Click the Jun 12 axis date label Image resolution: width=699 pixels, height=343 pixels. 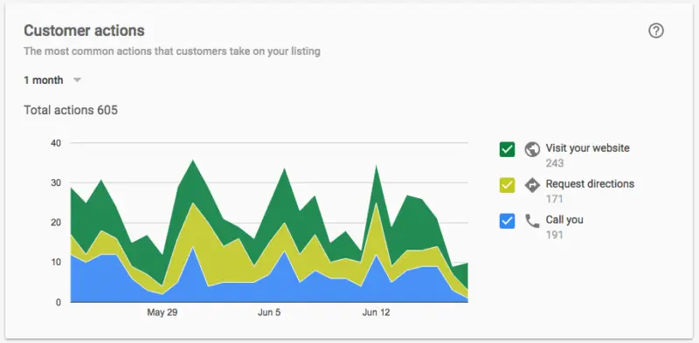coord(377,312)
